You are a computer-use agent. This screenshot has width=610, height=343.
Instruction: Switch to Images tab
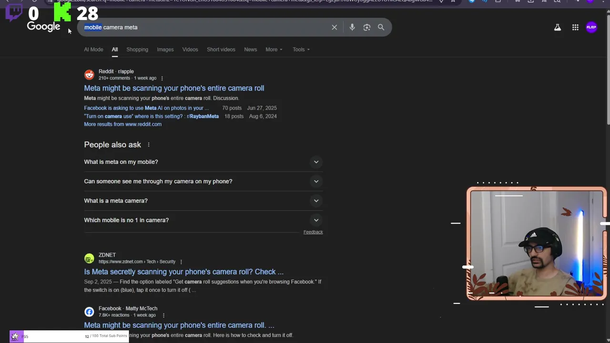[x=165, y=50]
